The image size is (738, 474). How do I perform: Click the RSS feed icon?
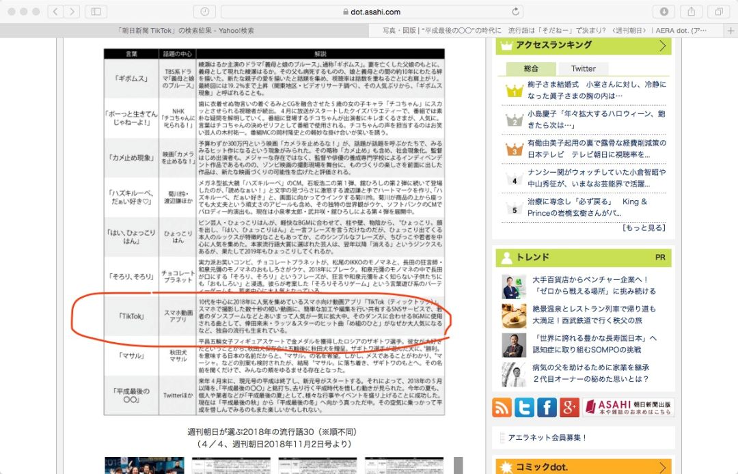click(502, 407)
